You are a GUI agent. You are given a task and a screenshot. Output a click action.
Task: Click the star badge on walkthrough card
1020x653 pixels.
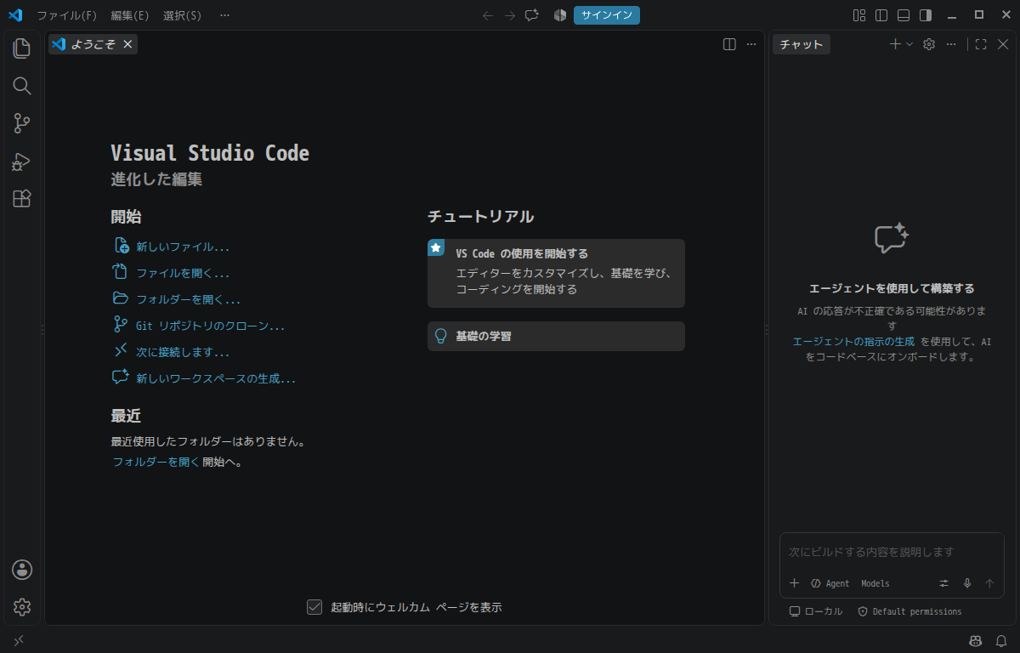click(436, 247)
